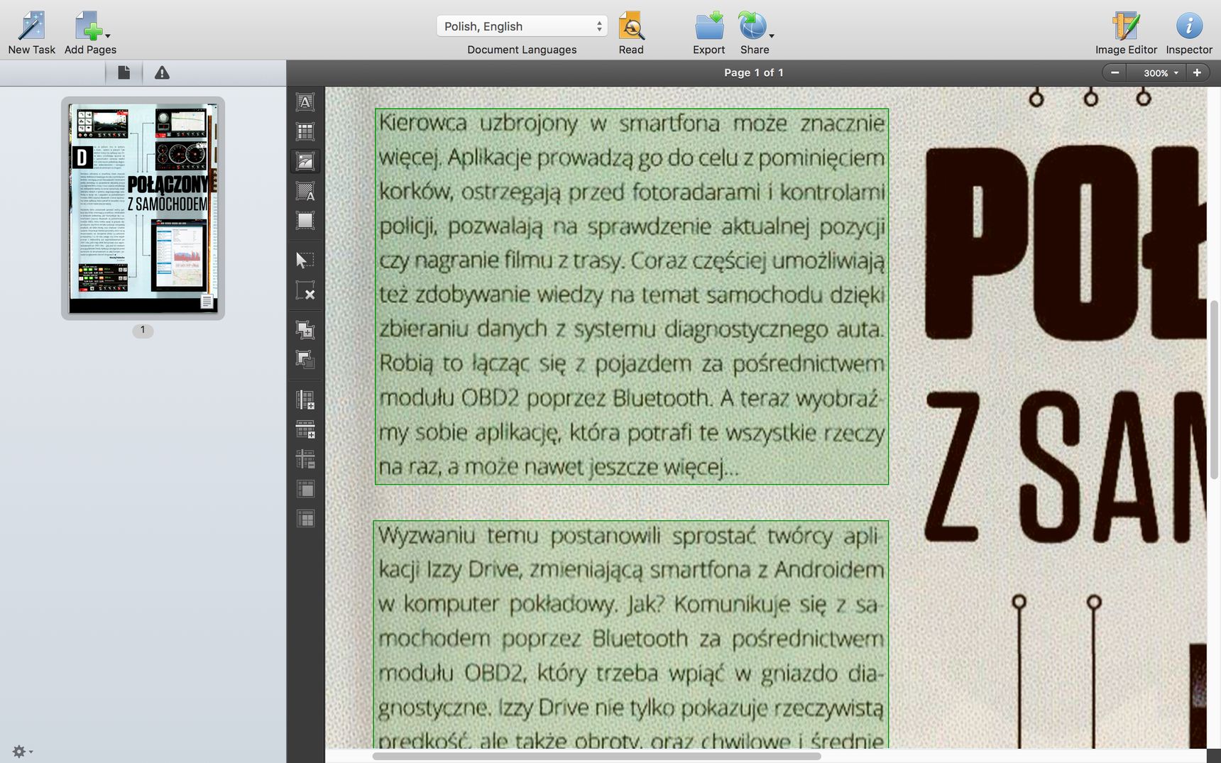
Task: Click the Export icon
Action: point(708,26)
